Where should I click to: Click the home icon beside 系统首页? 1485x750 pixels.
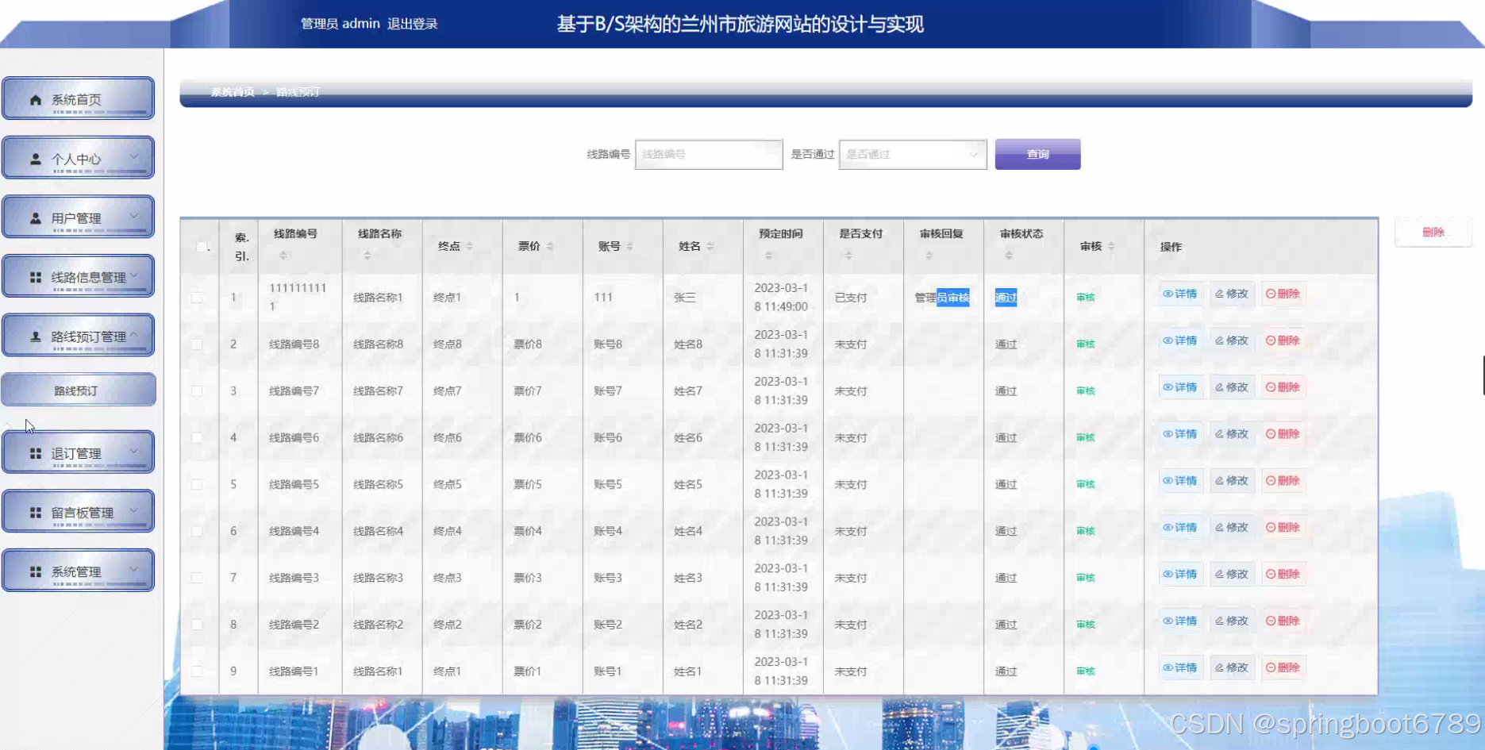pyautogui.click(x=36, y=100)
